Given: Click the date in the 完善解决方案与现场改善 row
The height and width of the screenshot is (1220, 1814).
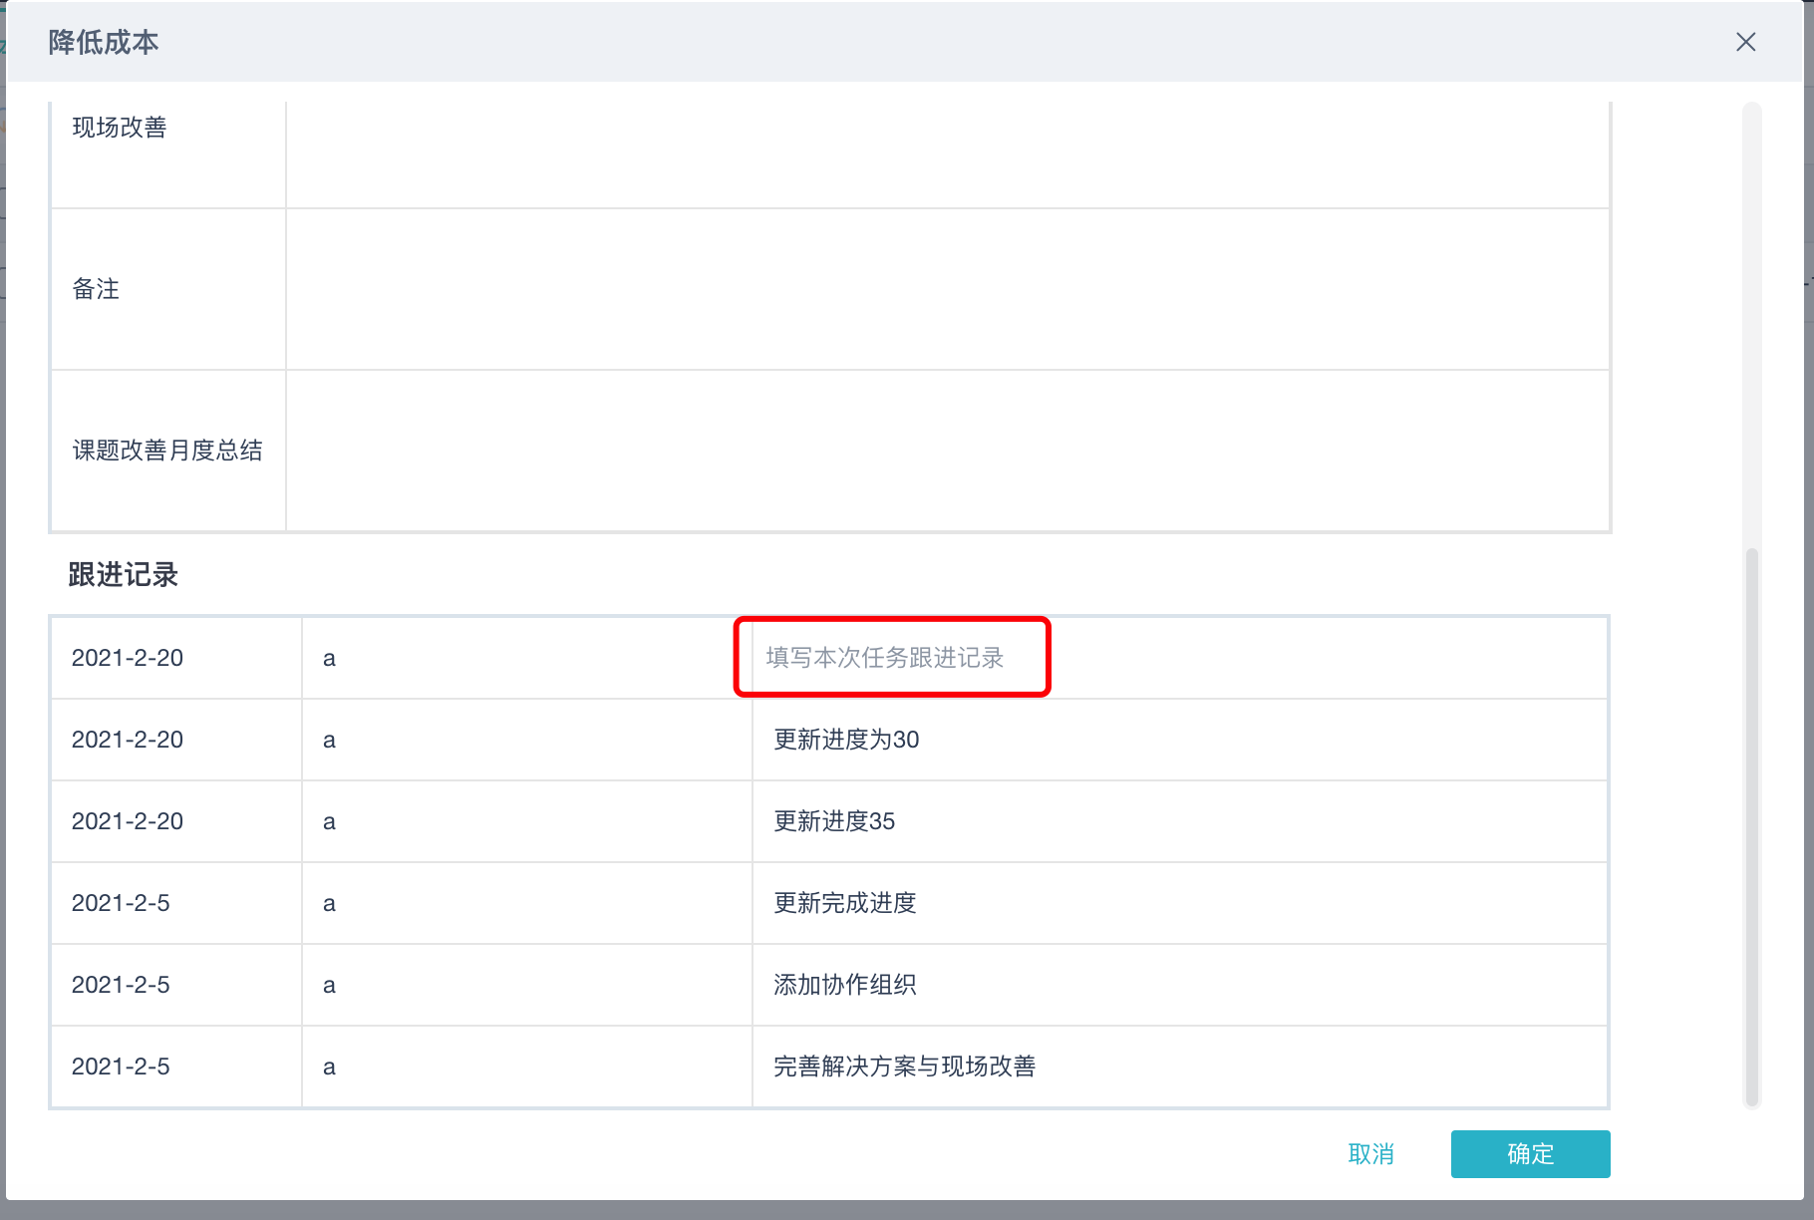Looking at the screenshot, I should point(121,1067).
